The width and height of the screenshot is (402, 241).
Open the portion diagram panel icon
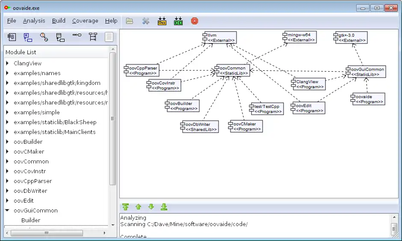(77, 35)
